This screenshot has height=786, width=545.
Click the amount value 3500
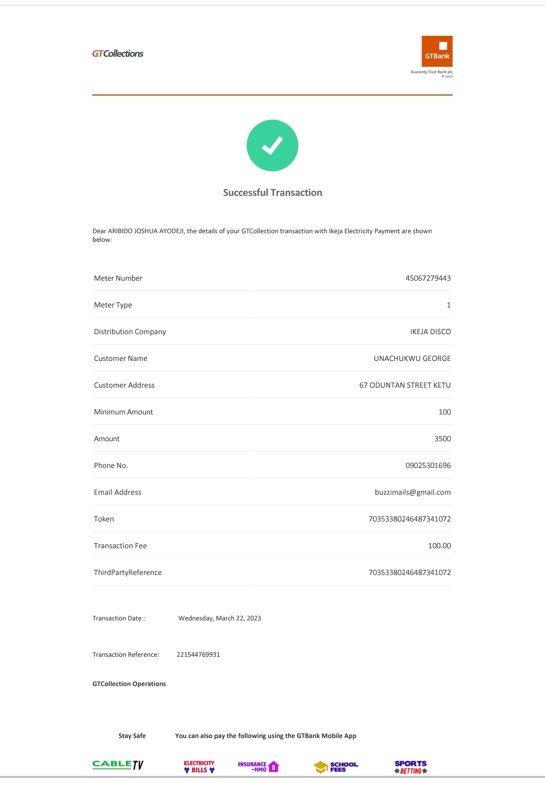click(442, 439)
